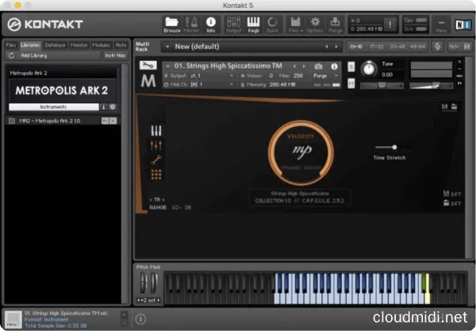Toggle the Keyb keyboard panel icon
The image size is (476, 331).
253,23
